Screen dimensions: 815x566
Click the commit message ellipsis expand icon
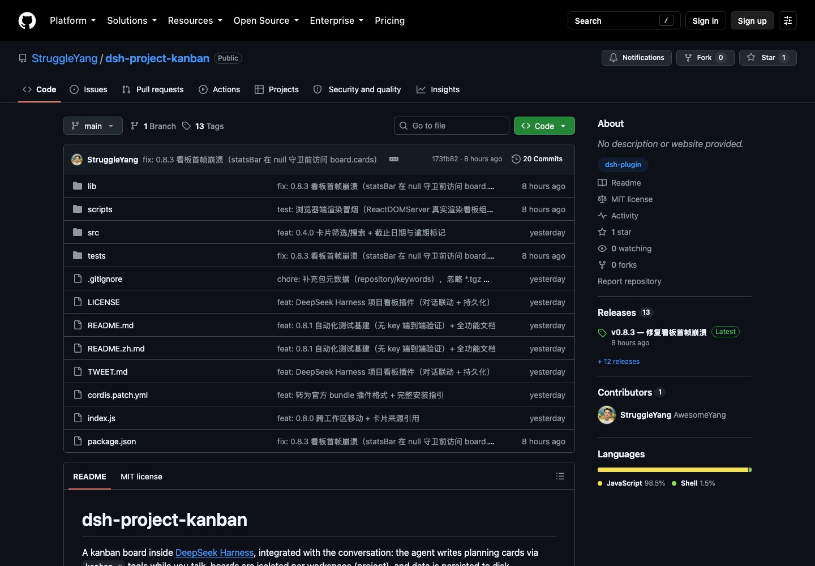(394, 159)
